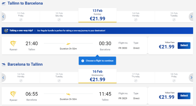Show earlier return dates with left arrow
This screenshot has width=196, height=106.
[x=3, y=78]
